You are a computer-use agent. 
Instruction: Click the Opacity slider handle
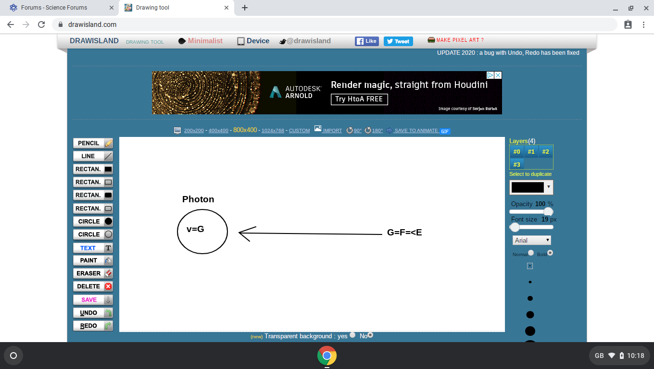(548, 212)
